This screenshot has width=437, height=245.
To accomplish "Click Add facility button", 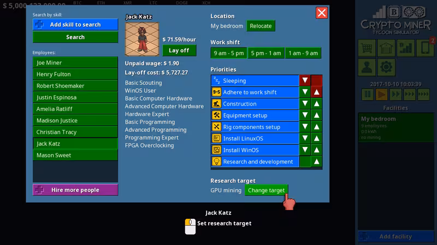I will coord(395,237).
